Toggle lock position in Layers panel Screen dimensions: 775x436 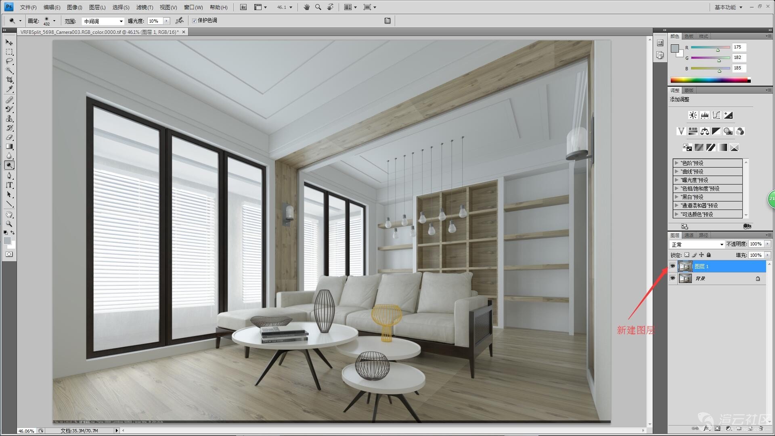[701, 255]
